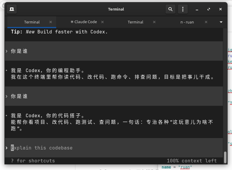Image resolution: width=232 pixels, height=170 pixels.
Task: Click the line 能帮你看项目、改代码
Action: point(112,122)
